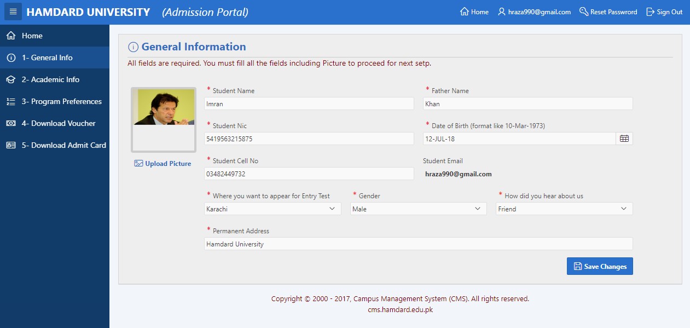Click the Permanent Address text field
This screenshot has height=328, width=690.
(x=419, y=244)
